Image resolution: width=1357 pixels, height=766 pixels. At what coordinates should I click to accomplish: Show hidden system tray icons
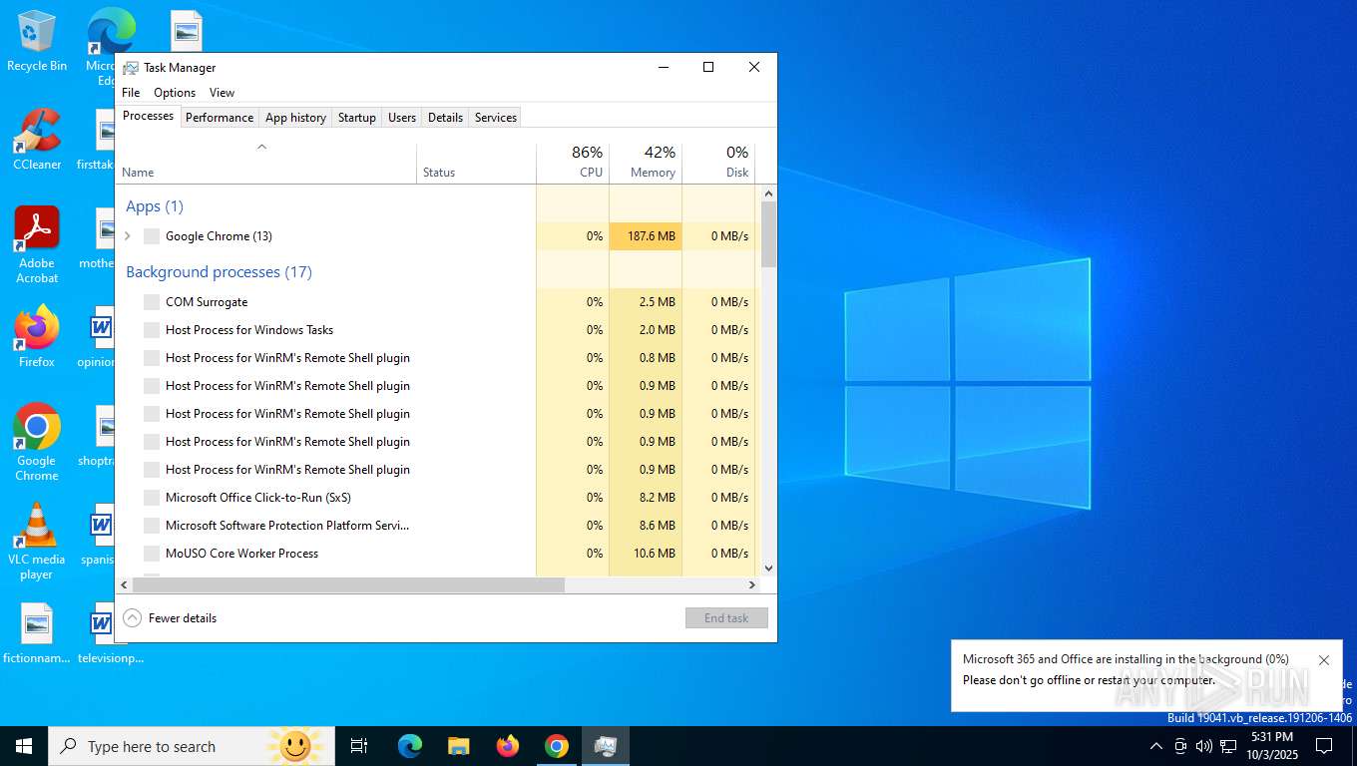[1156, 746]
